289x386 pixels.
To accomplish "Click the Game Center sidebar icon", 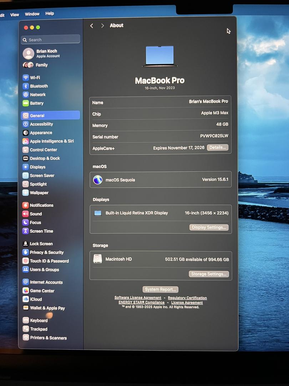I will click(x=26, y=291).
